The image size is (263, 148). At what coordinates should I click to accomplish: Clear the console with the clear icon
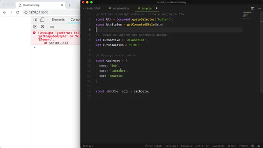coord(42,27)
